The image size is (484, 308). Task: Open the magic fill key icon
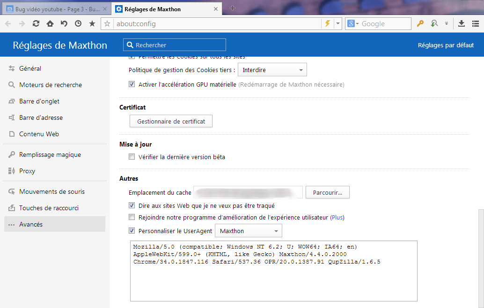click(420, 23)
